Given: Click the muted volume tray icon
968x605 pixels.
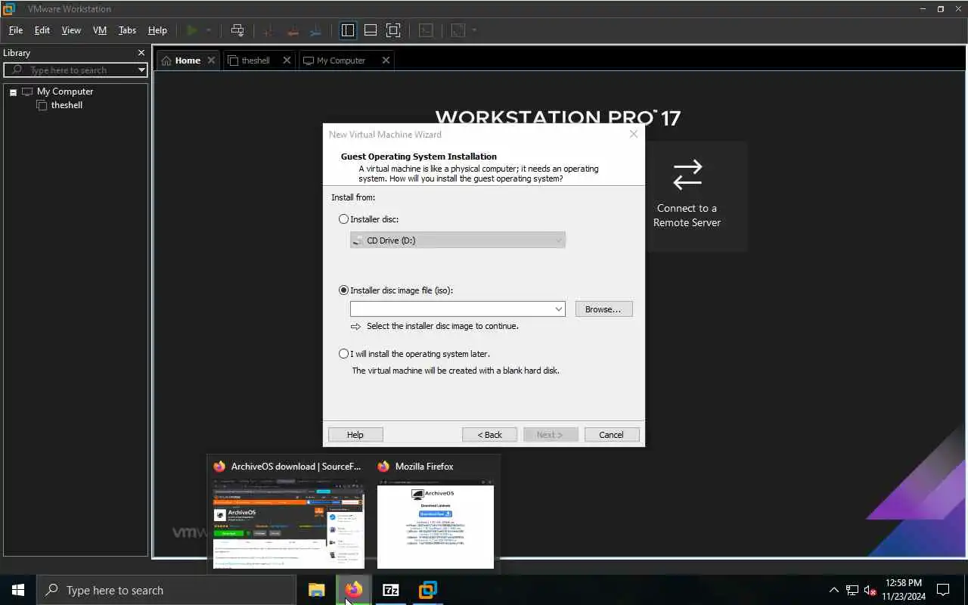Looking at the screenshot, I should [870, 590].
